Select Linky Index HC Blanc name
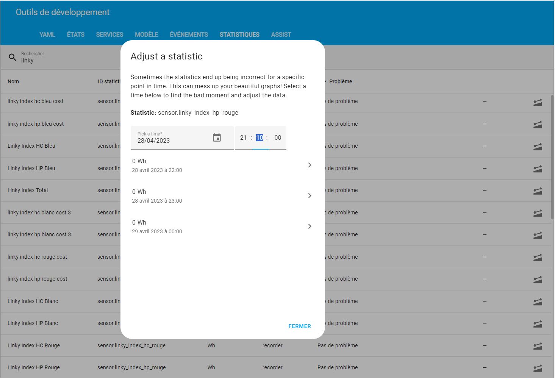 [x=33, y=301]
